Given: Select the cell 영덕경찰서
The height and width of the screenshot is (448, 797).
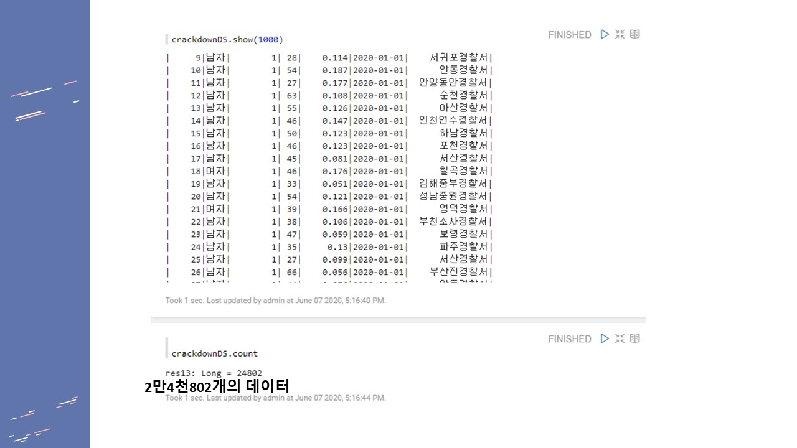Looking at the screenshot, I should click(x=464, y=209).
